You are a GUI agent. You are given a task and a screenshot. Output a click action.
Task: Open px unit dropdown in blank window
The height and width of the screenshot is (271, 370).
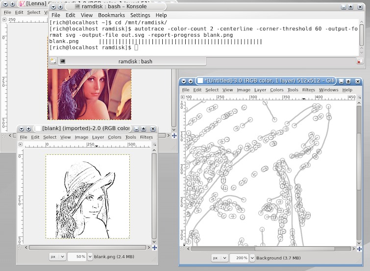(57, 257)
